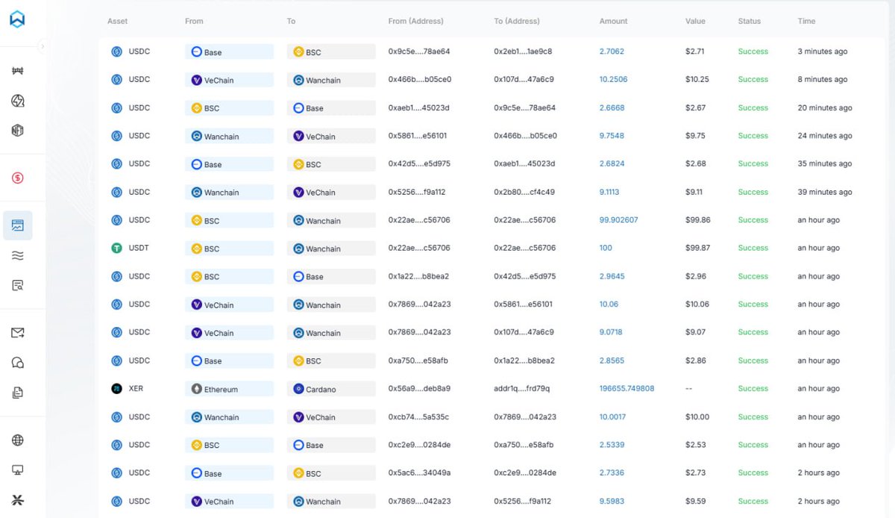Screen dimensions: 895x518
Task: Click the Base source chain badge in 2.7336 row
Action: tap(229, 473)
